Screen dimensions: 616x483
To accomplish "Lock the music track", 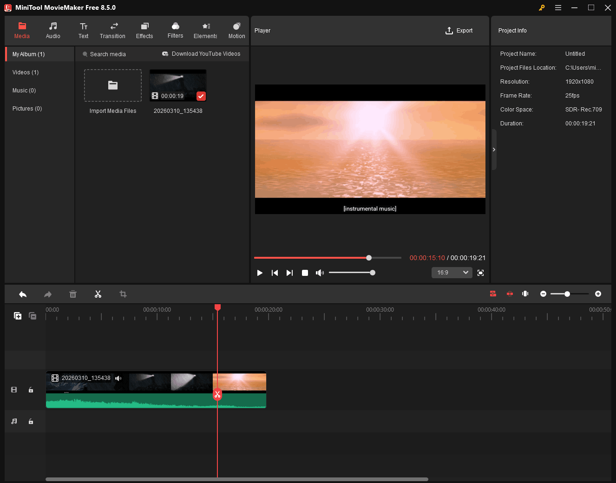I will point(31,421).
